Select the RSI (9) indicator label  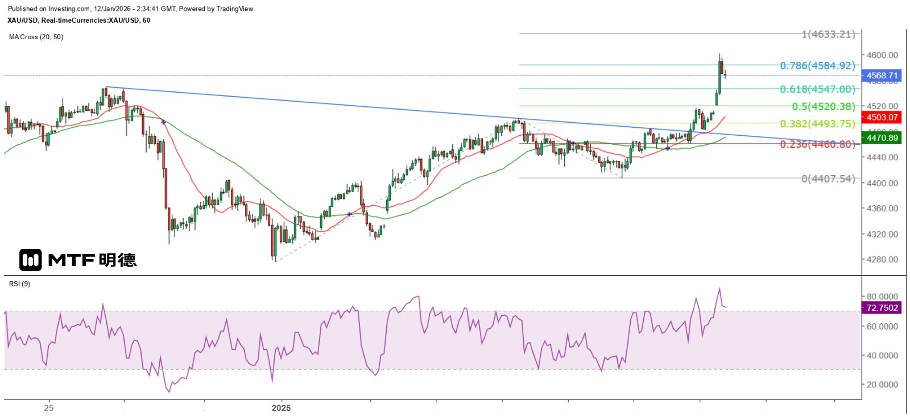point(20,284)
